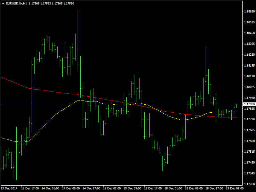The width and height of the screenshot is (256, 192).
Task: Click the current price label 1.17890
Action: [x=249, y=104]
